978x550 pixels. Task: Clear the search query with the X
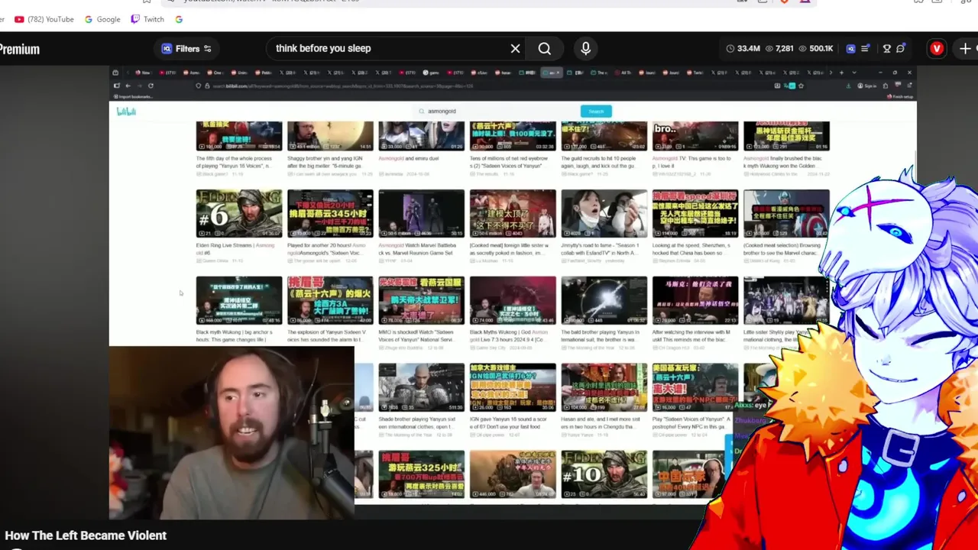[515, 49]
